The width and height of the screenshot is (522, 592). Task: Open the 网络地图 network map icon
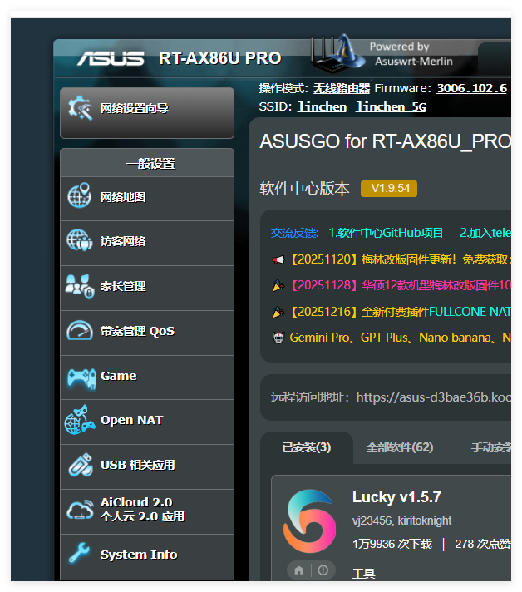(79, 198)
